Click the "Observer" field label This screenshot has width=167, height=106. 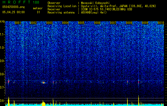pos(54,3)
